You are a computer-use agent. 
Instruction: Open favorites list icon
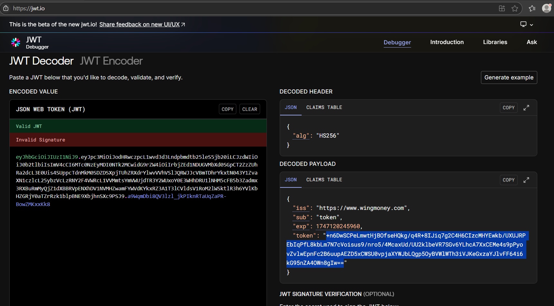(532, 8)
